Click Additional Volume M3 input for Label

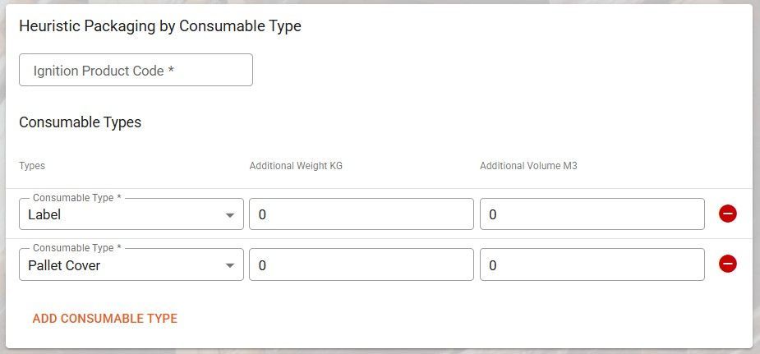(x=592, y=214)
